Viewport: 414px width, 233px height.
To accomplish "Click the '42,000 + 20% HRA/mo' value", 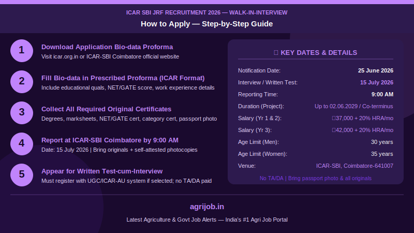I will click(363, 130).
